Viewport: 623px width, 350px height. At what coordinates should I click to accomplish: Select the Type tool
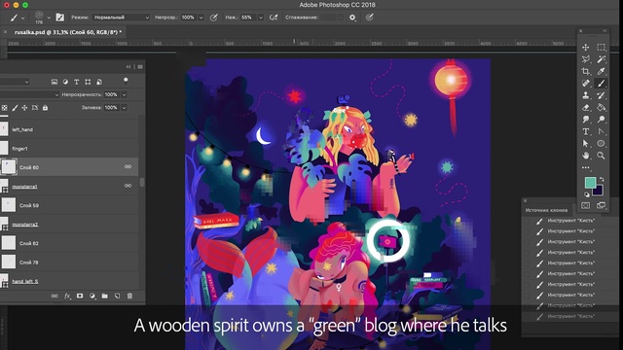click(x=586, y=132)
